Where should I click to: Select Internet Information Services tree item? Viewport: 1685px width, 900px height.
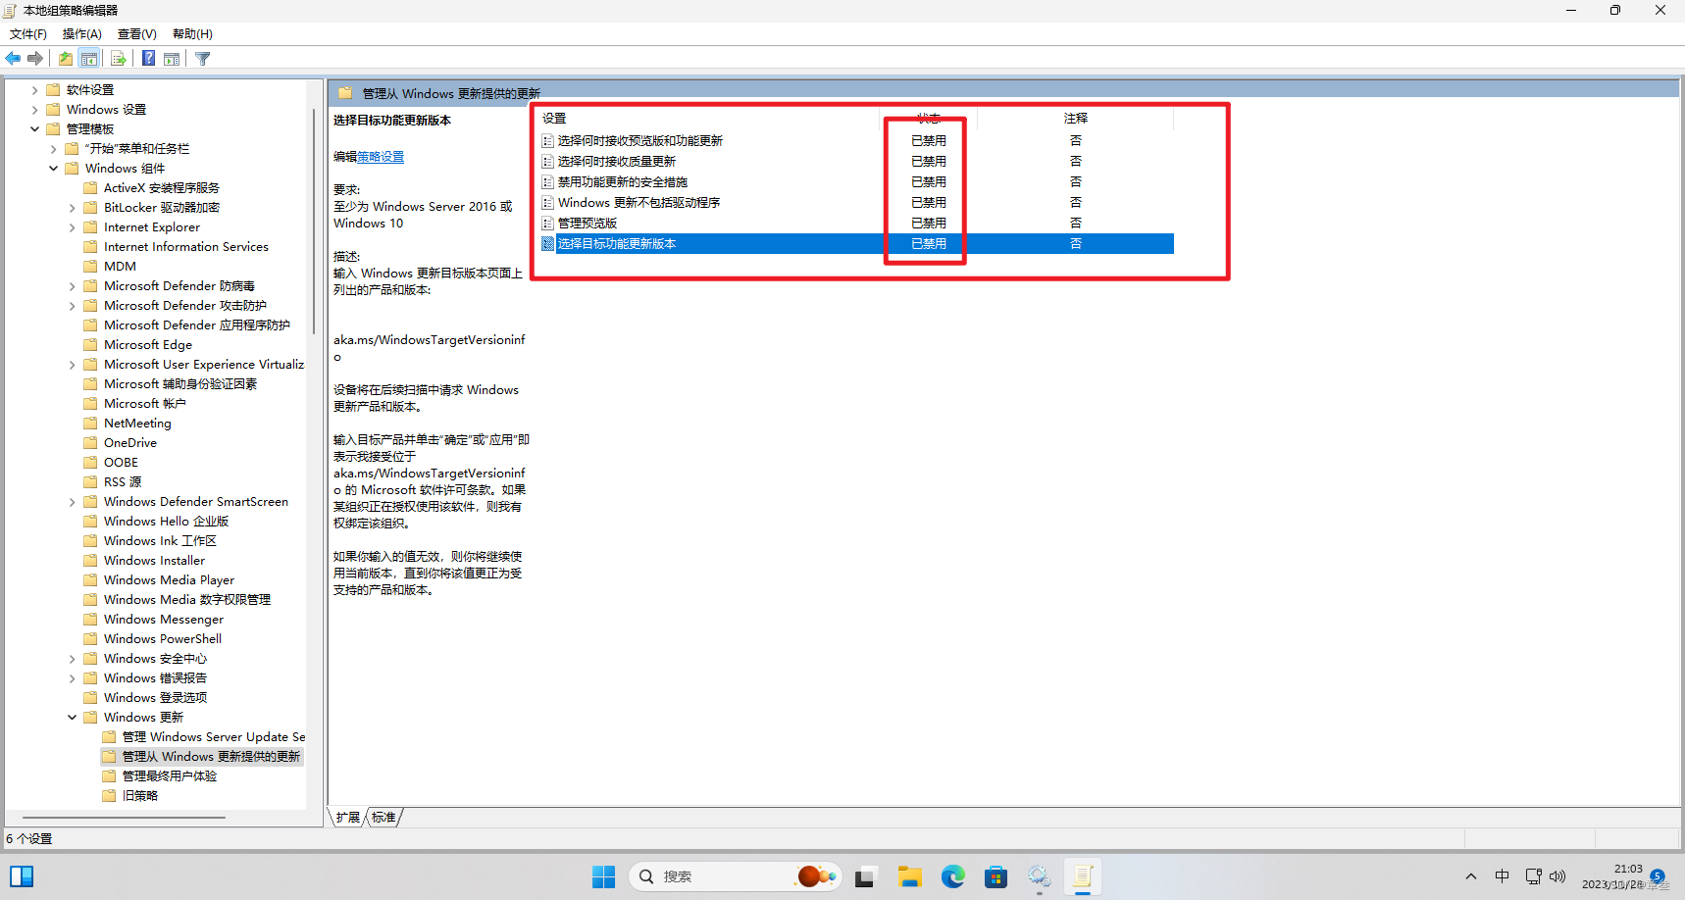(186, 247)
